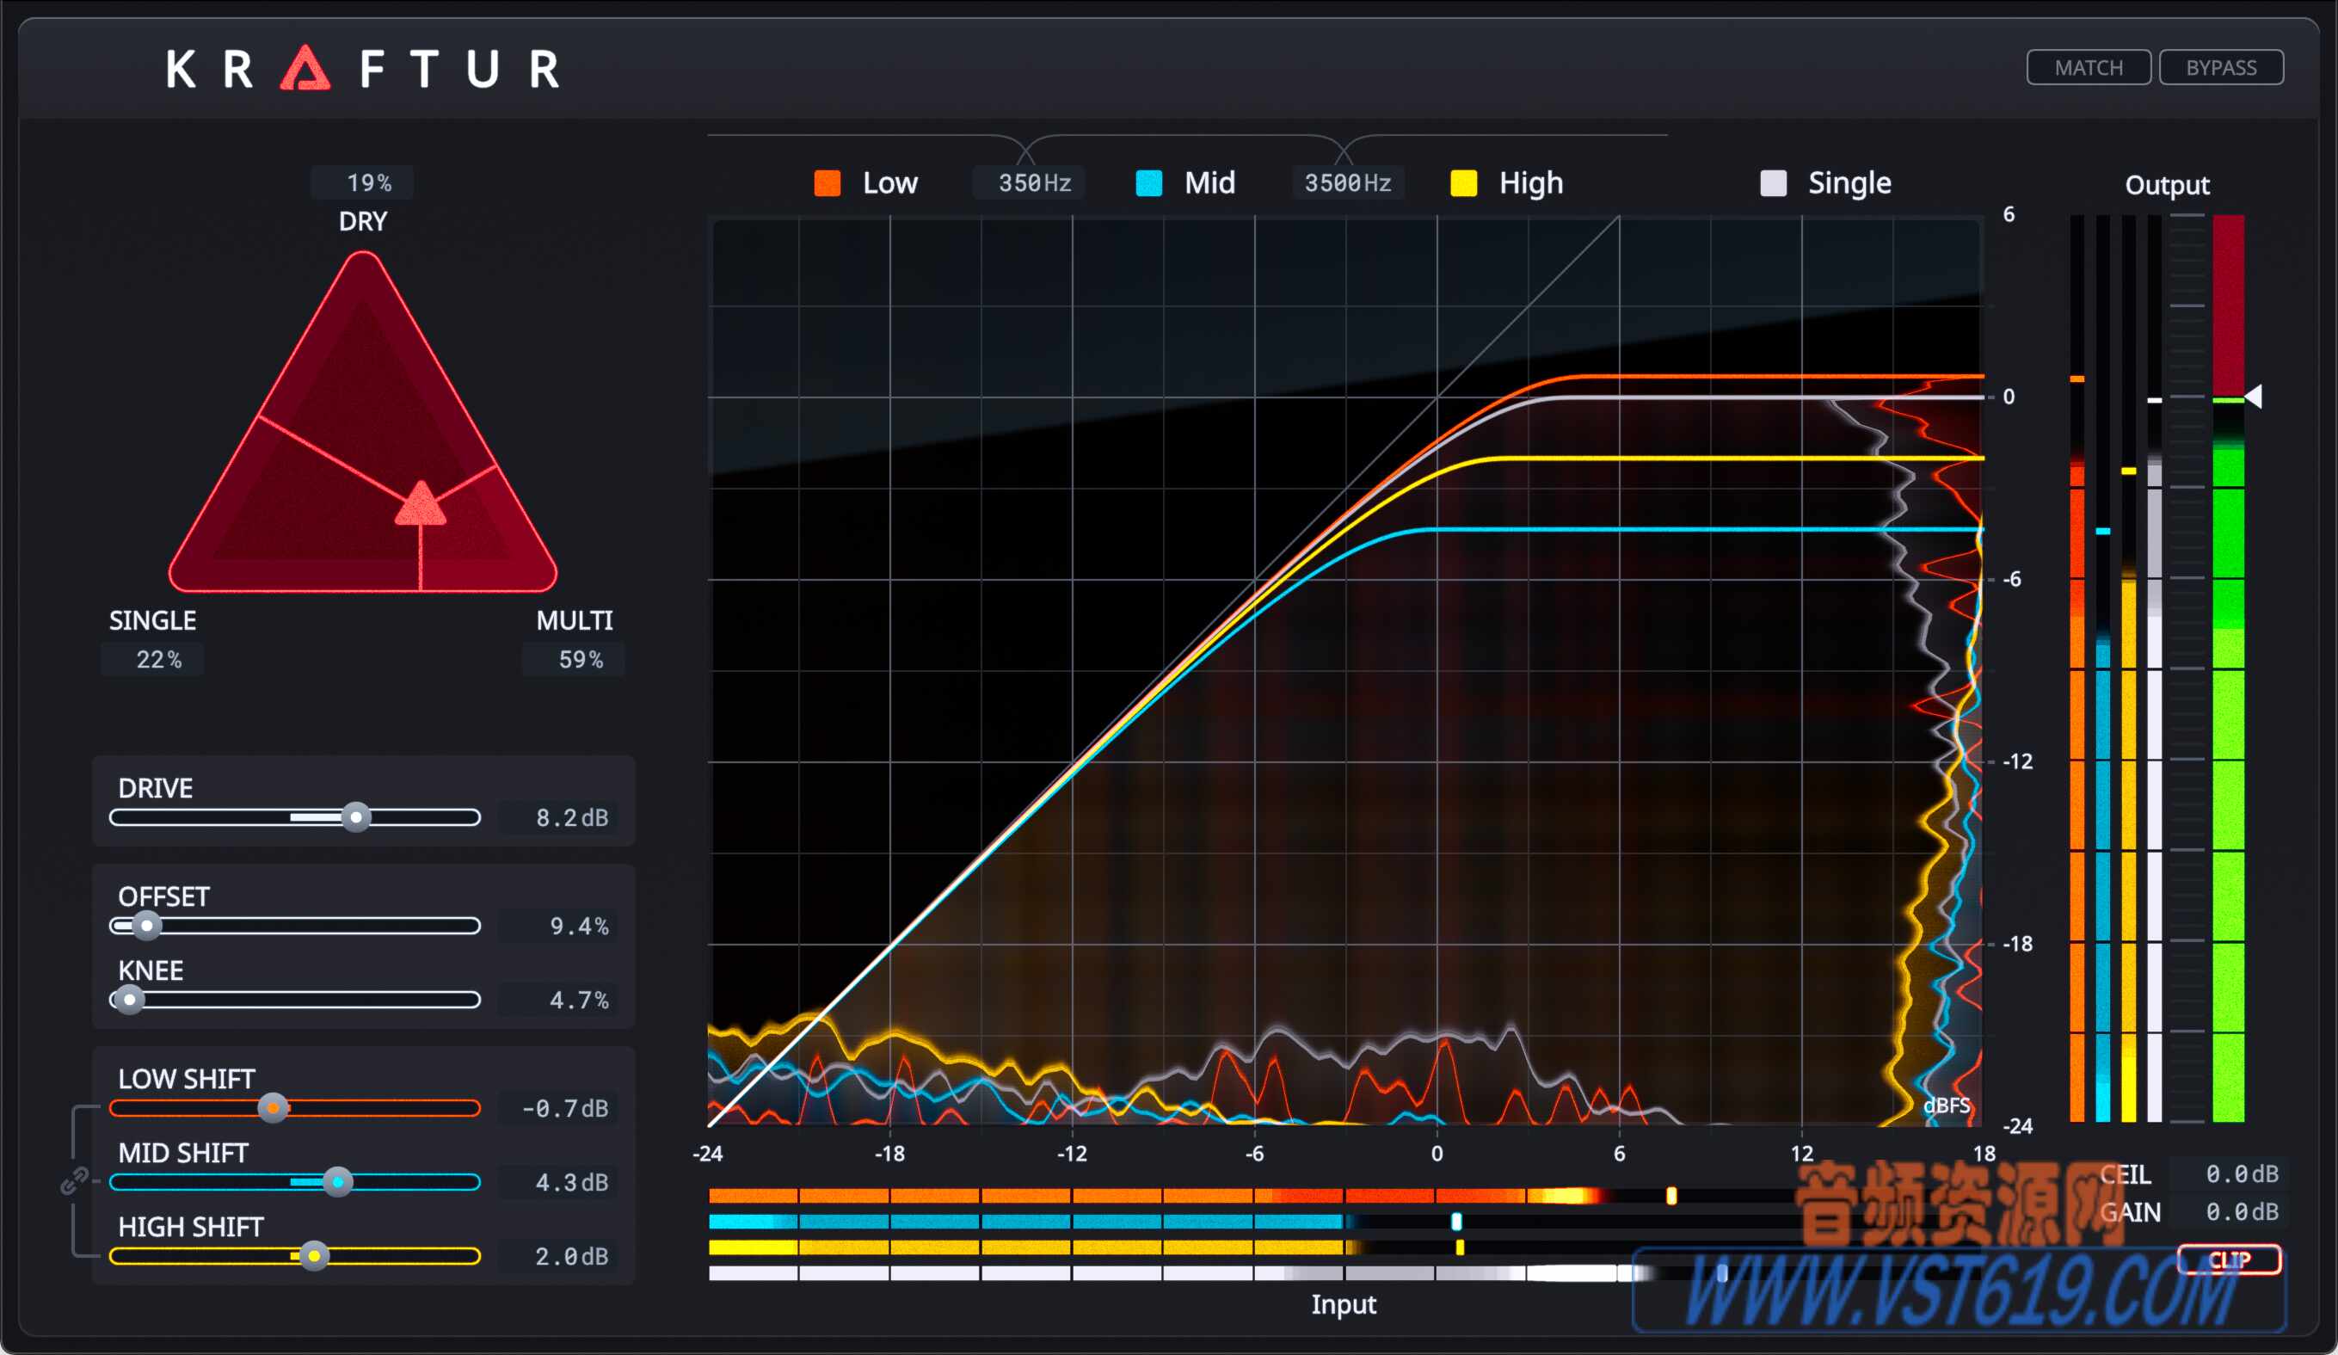This screenshot has width=2338, height=1355.
Task: Click the 350Hz crossover value field
Action: pos(1029,182)
